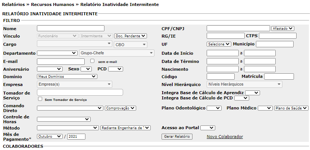This screenshot has width=310, height=150.
Task: Open the 'Novo Colaborador' link
Action: pos(225,137)
